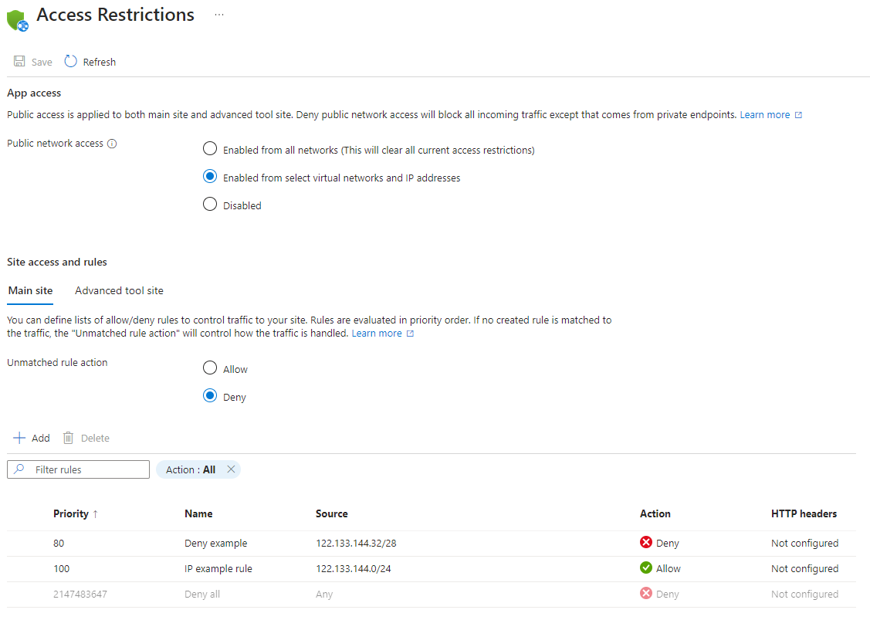Screen dimensions: 870x620
Task: Click the Access Restrictions shield icon
Action: [x=17, y=21]
